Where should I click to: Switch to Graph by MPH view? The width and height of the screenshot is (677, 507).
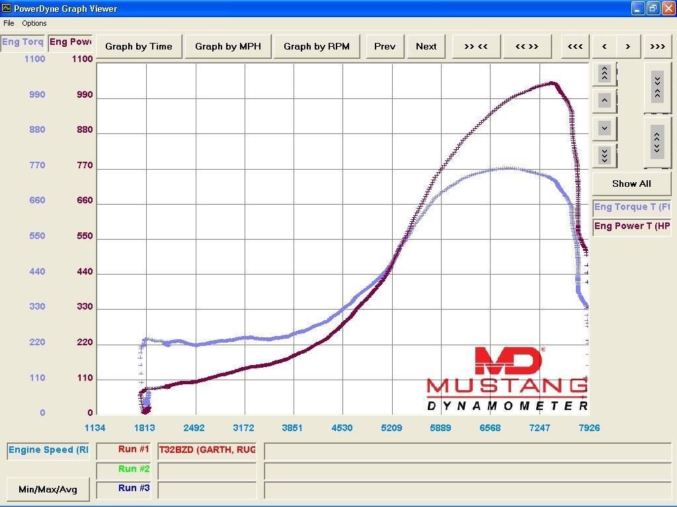[x=228, y=47]
